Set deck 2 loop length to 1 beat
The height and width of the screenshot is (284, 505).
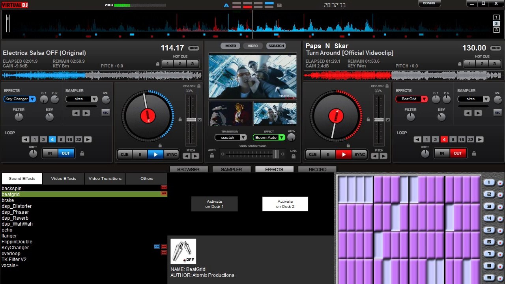click(426, 139)
